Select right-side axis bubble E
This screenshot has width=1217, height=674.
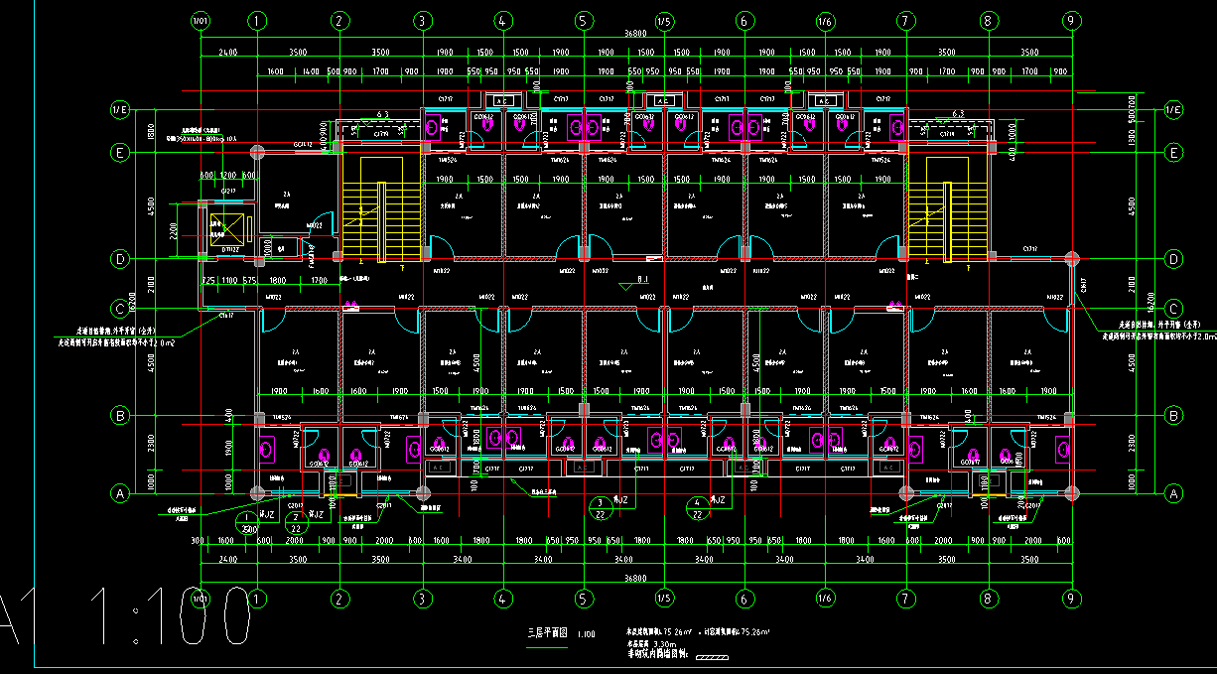click(1174, 152)
